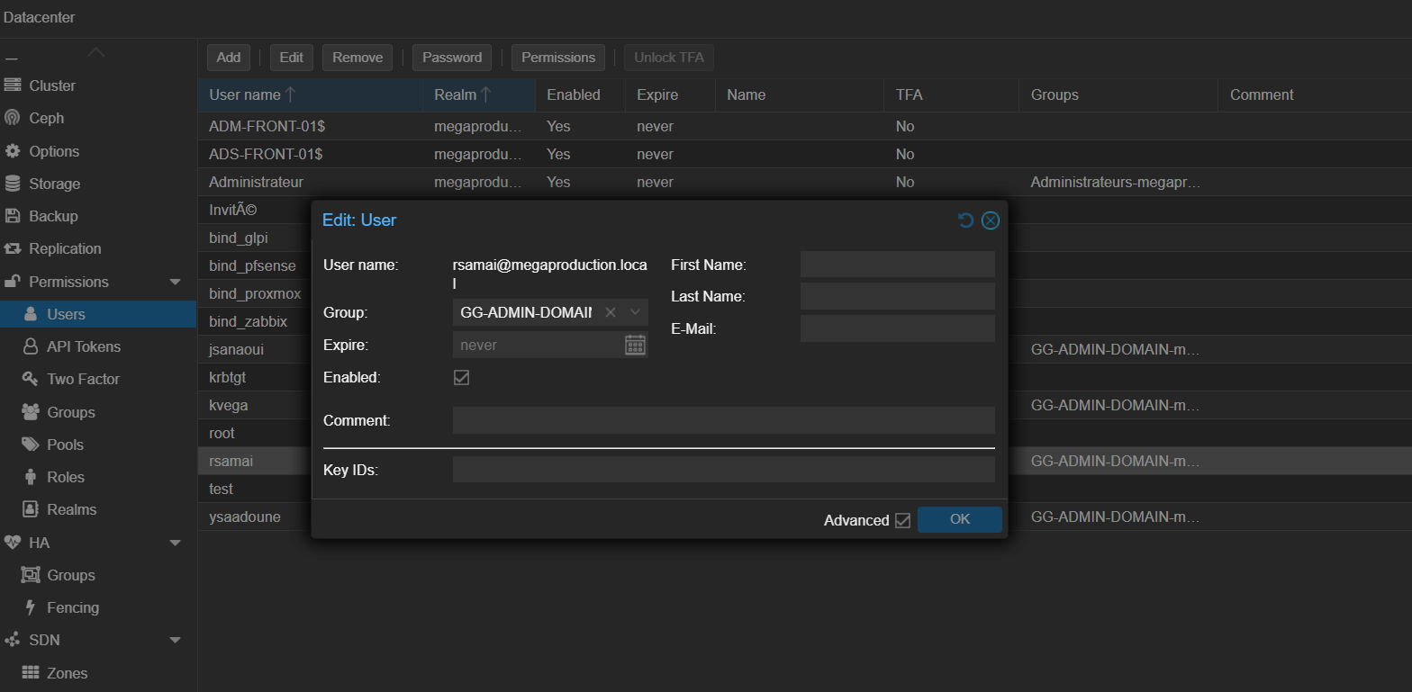1412x692 pixels.
Task: Click the Permissions toolbar button
Action: coord(558,58)
